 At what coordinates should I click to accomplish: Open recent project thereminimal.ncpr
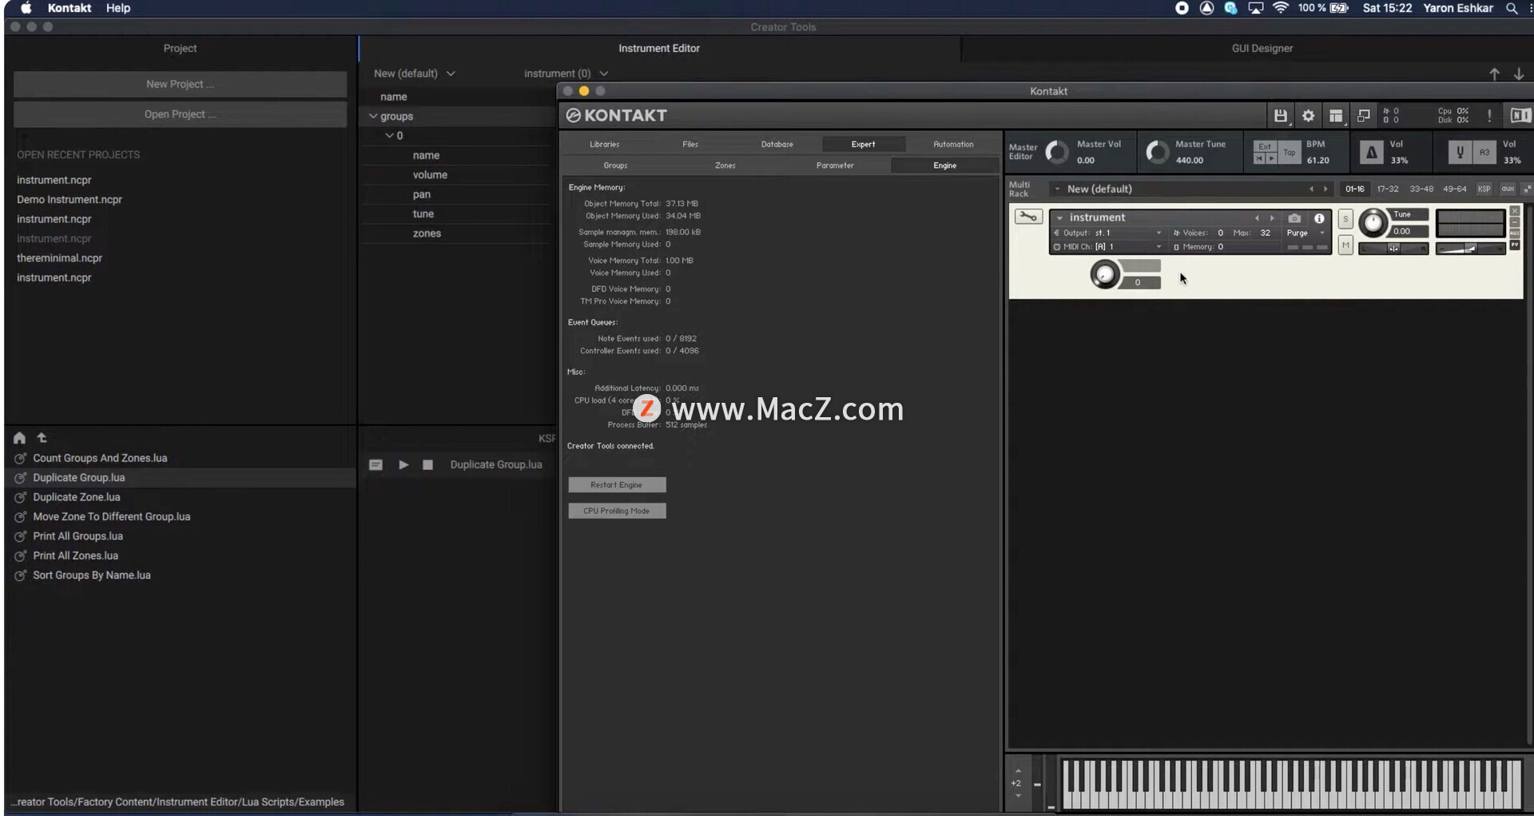[59, 258]
